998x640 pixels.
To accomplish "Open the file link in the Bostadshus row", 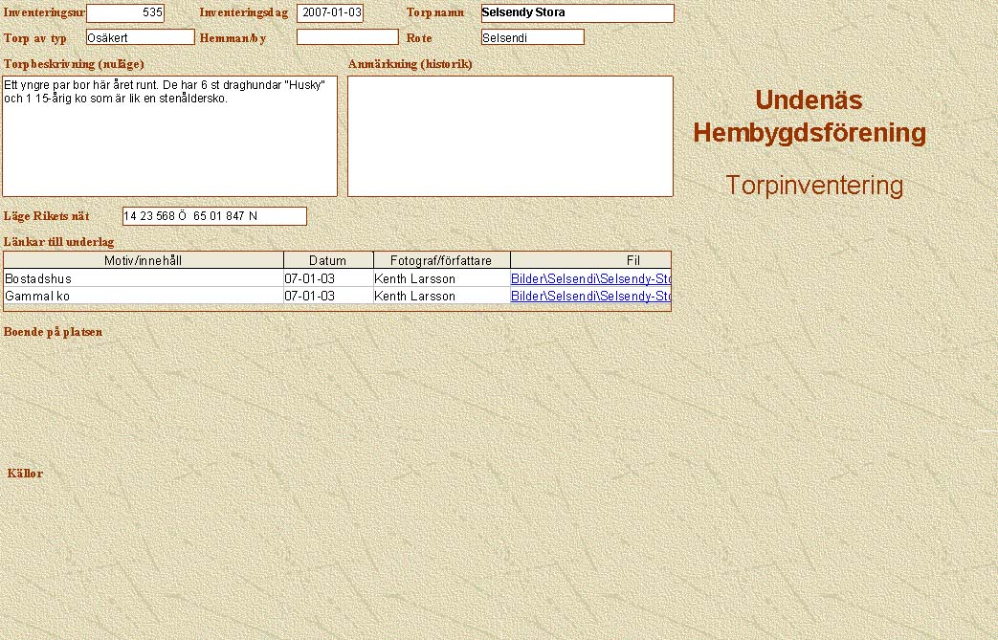I will (x=590, y=278).
